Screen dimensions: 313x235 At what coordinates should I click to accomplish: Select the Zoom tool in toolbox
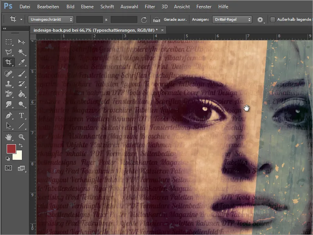click(x=22, y=137)
